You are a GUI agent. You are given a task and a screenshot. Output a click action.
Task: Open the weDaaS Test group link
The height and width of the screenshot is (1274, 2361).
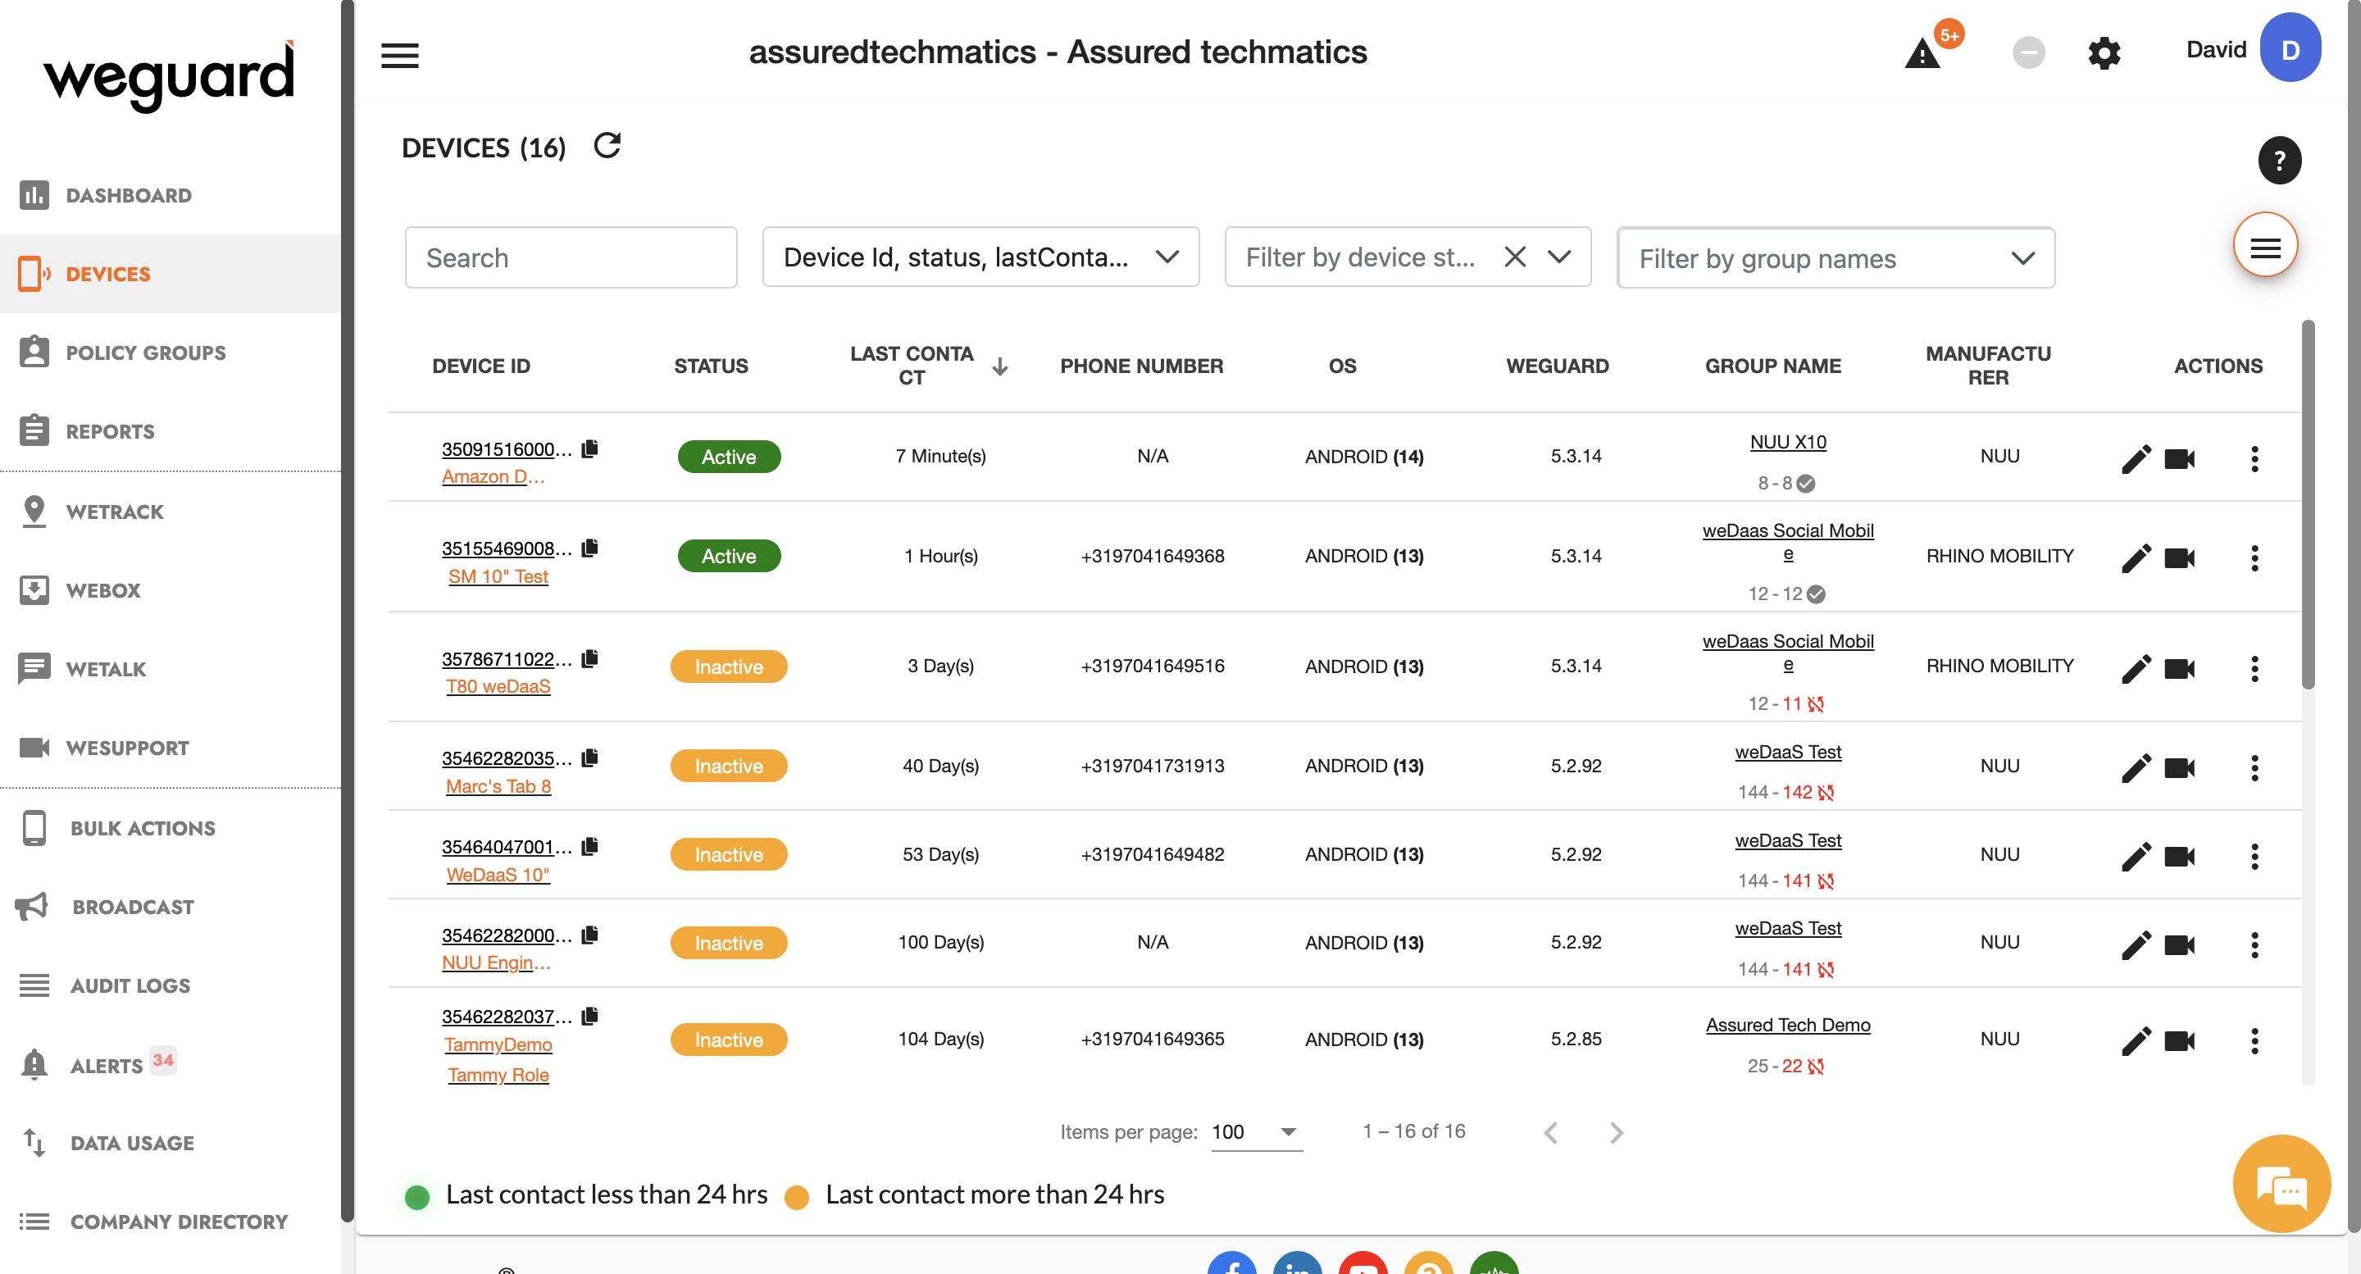tap(1786, 752)
